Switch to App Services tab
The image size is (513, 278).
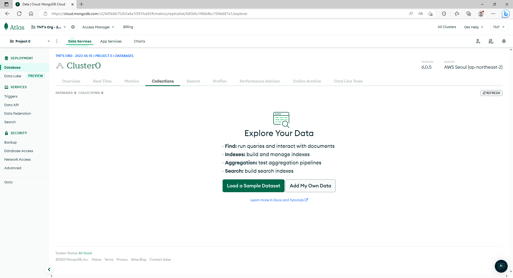111,41
